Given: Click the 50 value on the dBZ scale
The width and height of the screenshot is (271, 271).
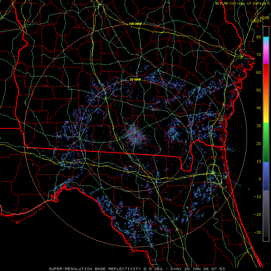Looking at the screenshot, I should [259, 90].
